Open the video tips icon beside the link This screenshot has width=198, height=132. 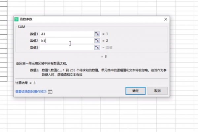coord(50,92)
